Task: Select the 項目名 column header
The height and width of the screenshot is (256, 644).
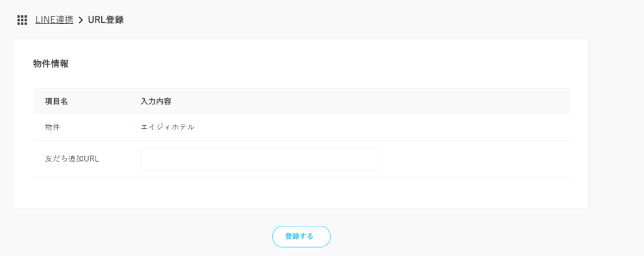Action: click(56, 101)
